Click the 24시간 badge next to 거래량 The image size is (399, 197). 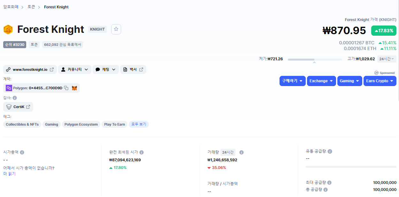[x=228, y=152]
